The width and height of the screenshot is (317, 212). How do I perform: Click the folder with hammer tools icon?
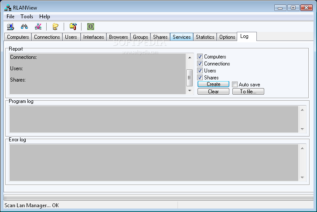tap(73, 27)
